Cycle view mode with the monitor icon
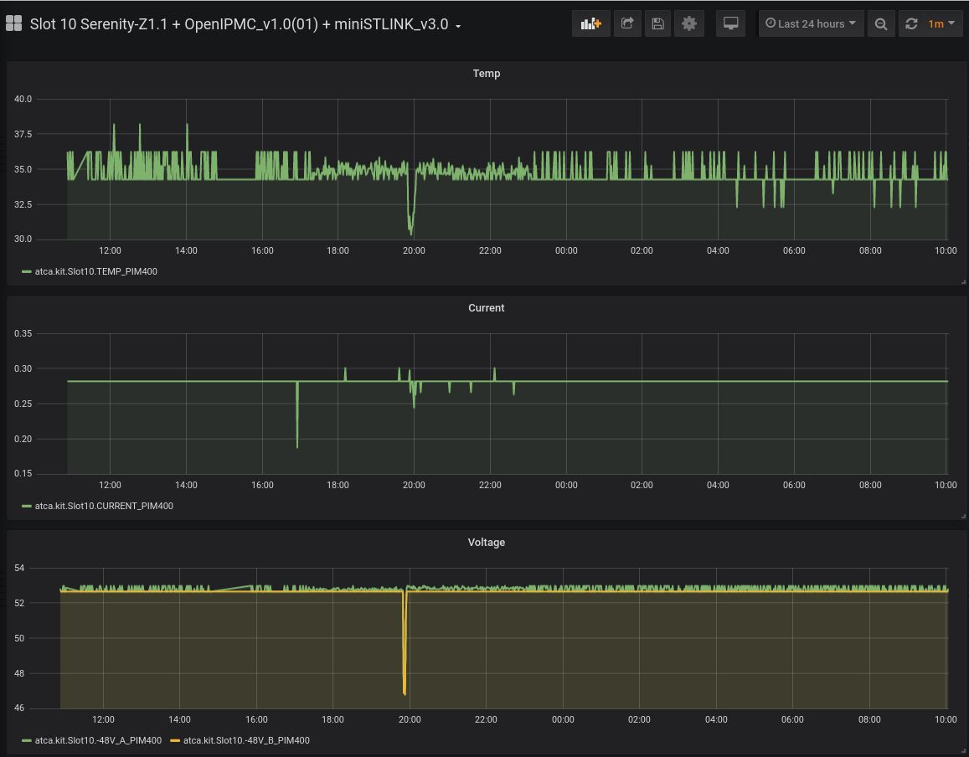Image resolution: width=969 pixels, height=757 pixels. [730, 23]
